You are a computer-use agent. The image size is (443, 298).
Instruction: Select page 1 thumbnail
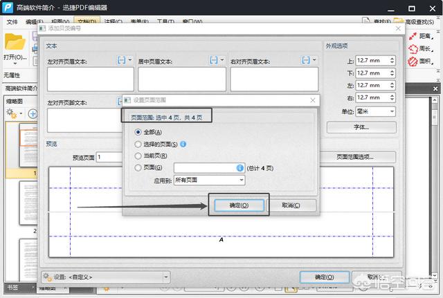28,145
